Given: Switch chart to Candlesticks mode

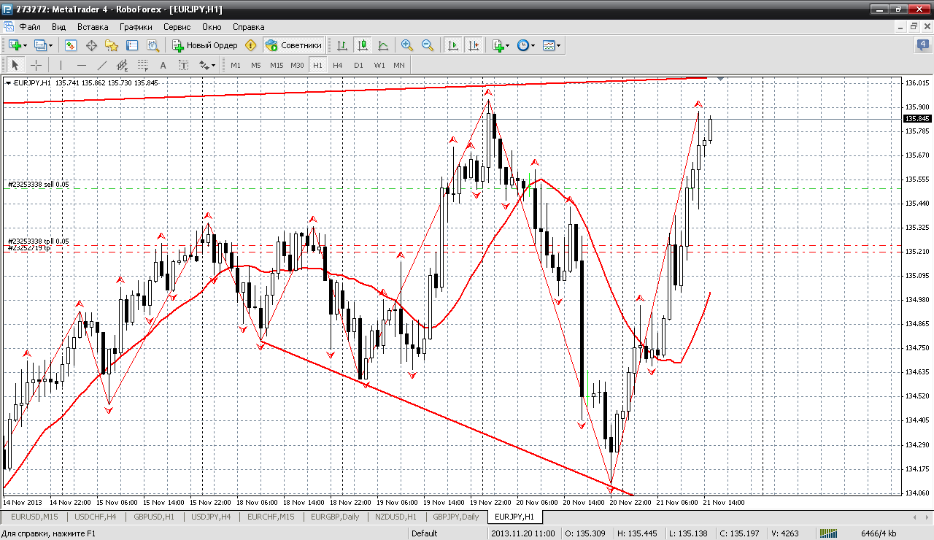Looking at the screenshot, I should click(x=362, y=45).
